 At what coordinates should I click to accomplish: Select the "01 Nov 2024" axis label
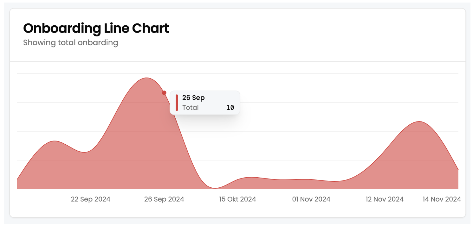pos(311,199)
